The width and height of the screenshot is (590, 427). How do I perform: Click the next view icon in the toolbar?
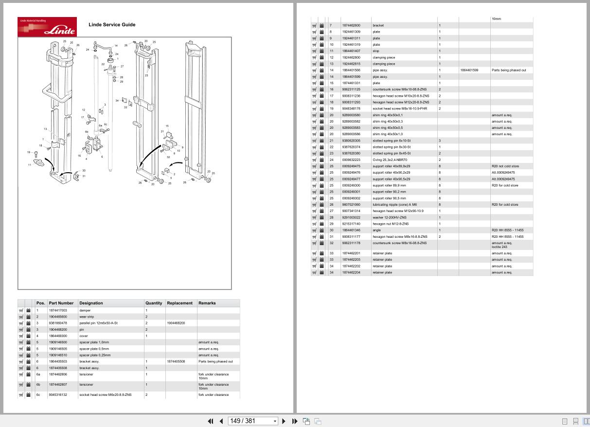pyautogui.click(x=317, y=421)
